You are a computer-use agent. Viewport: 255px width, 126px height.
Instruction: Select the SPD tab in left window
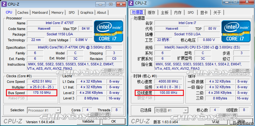coord(71,13)
